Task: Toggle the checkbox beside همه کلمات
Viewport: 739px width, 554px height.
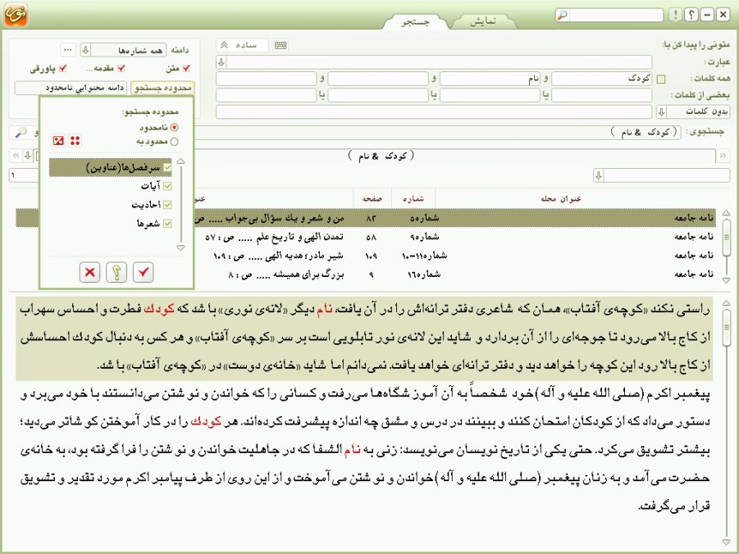Action: (661, 79)
